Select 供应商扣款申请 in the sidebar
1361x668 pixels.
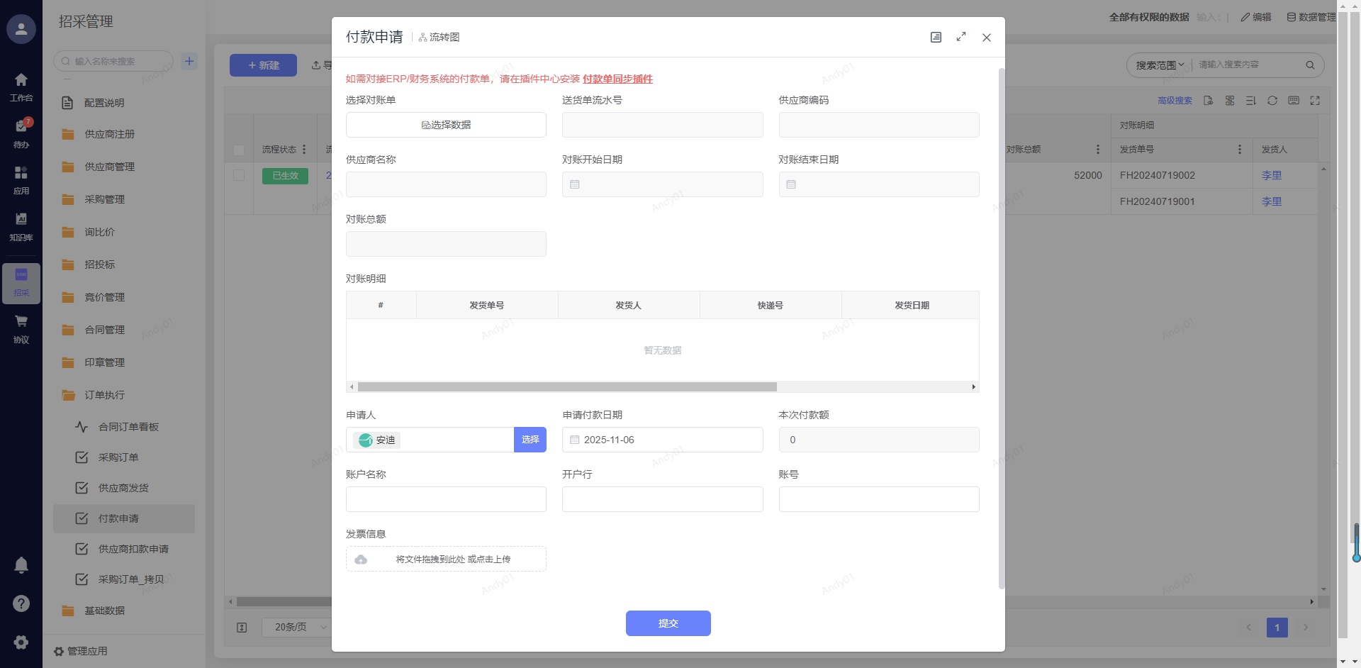point(133,549)
